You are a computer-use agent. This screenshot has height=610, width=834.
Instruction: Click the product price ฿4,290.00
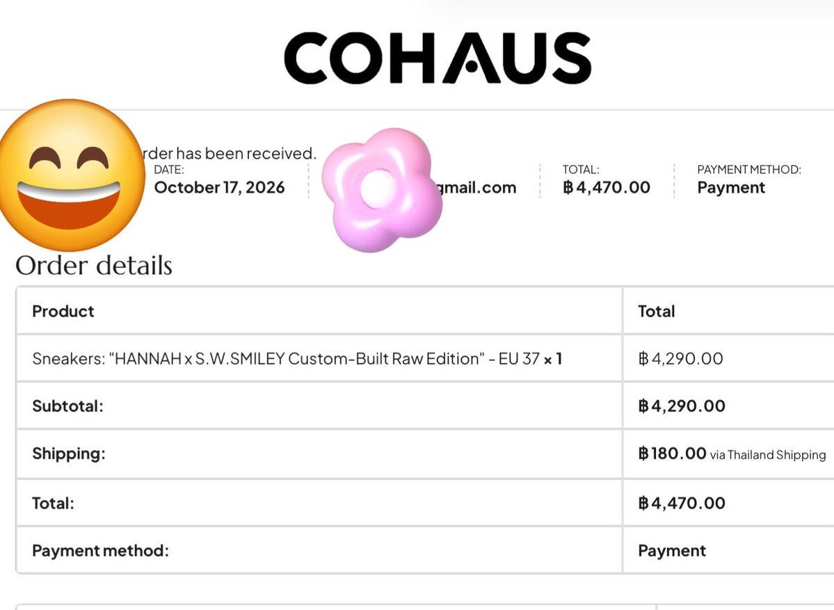(681, 358)
